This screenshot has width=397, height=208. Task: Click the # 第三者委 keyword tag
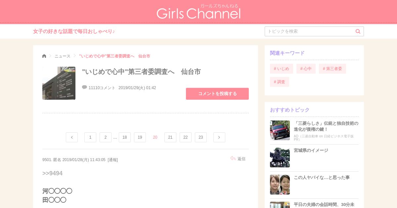tap(332, 69)
